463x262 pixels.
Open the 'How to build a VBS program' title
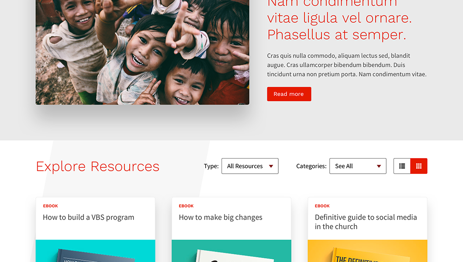tap(88, 217)
